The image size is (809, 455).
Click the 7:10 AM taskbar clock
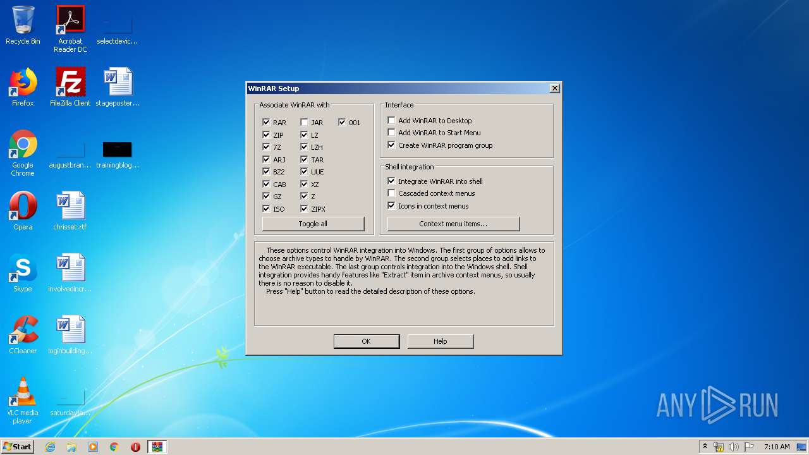(777, 447)
